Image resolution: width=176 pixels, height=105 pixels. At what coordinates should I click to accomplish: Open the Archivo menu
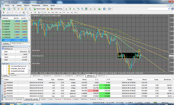(x=7, y=5)
